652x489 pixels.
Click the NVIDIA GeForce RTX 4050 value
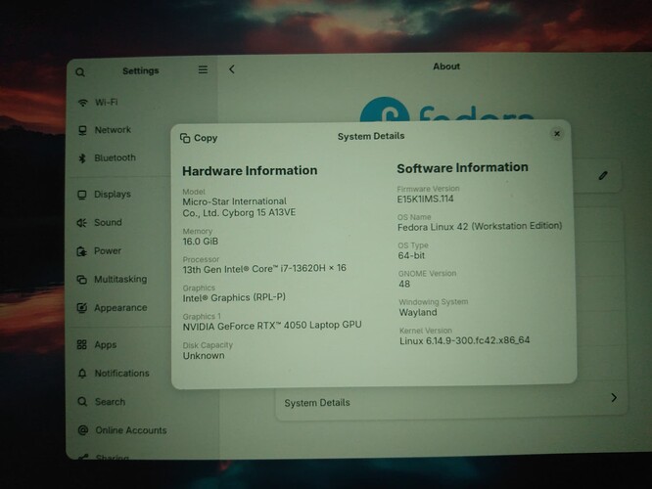click(272, 326)
